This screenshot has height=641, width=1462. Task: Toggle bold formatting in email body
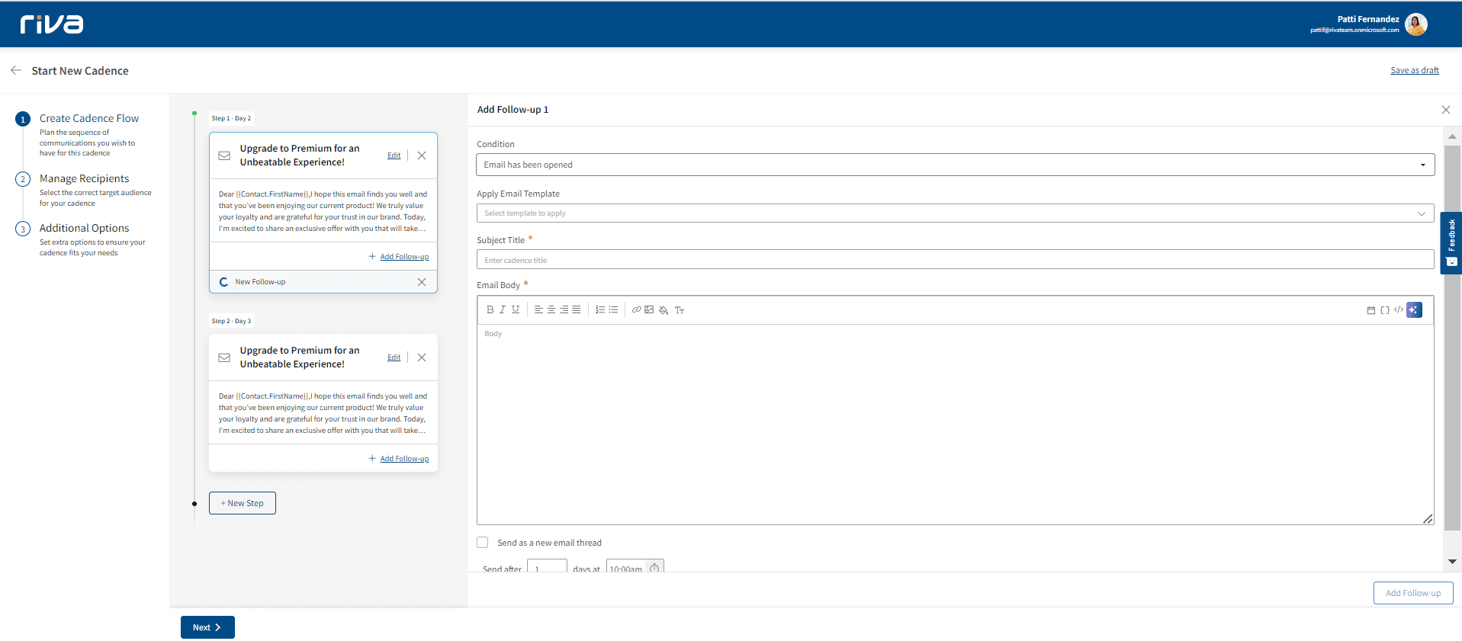490,309
